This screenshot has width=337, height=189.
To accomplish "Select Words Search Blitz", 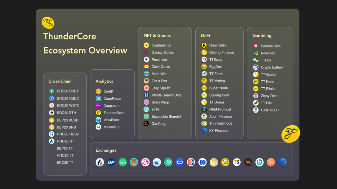I will tap(162, 95).
